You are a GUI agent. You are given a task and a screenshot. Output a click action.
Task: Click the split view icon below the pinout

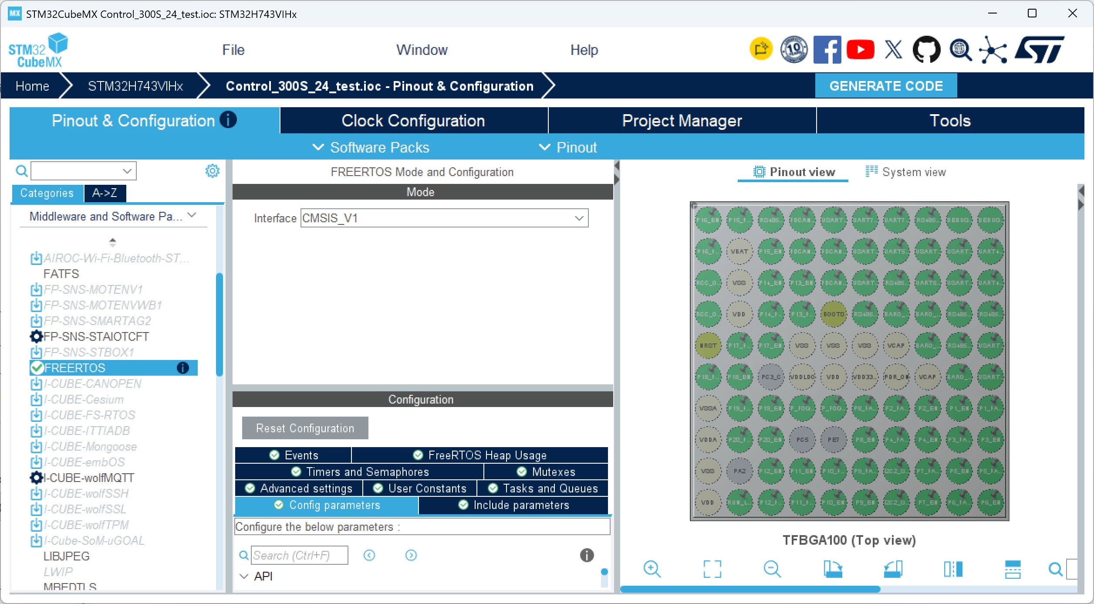(x=953, y=569)
